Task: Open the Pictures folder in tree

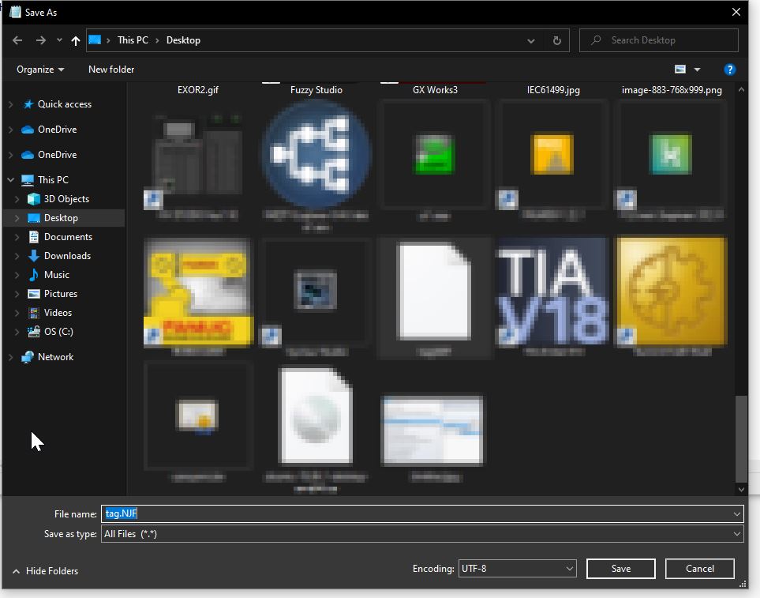Action: [x=61, y=293]
